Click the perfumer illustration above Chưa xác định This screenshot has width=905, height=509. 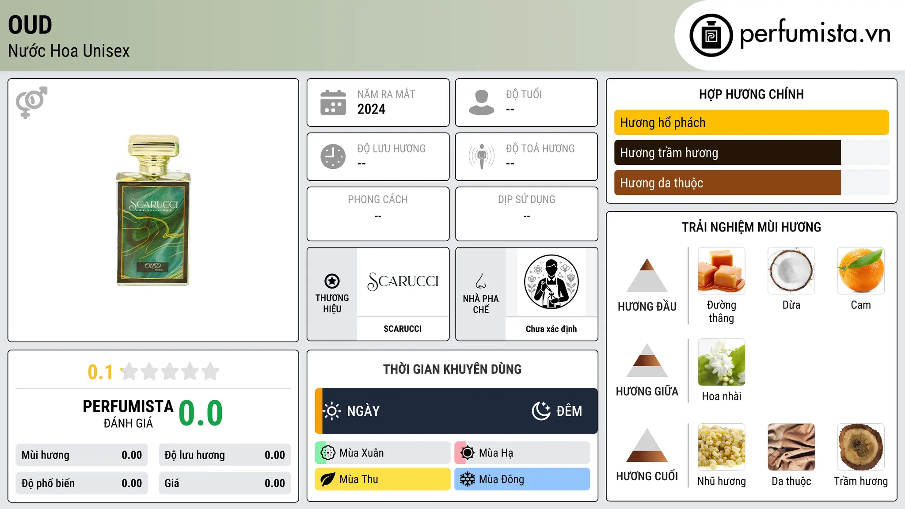551,282
